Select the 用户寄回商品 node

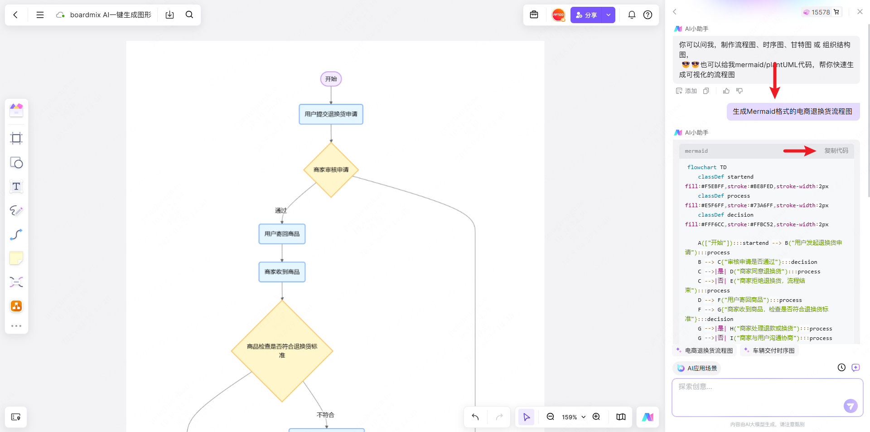point(282,234)
